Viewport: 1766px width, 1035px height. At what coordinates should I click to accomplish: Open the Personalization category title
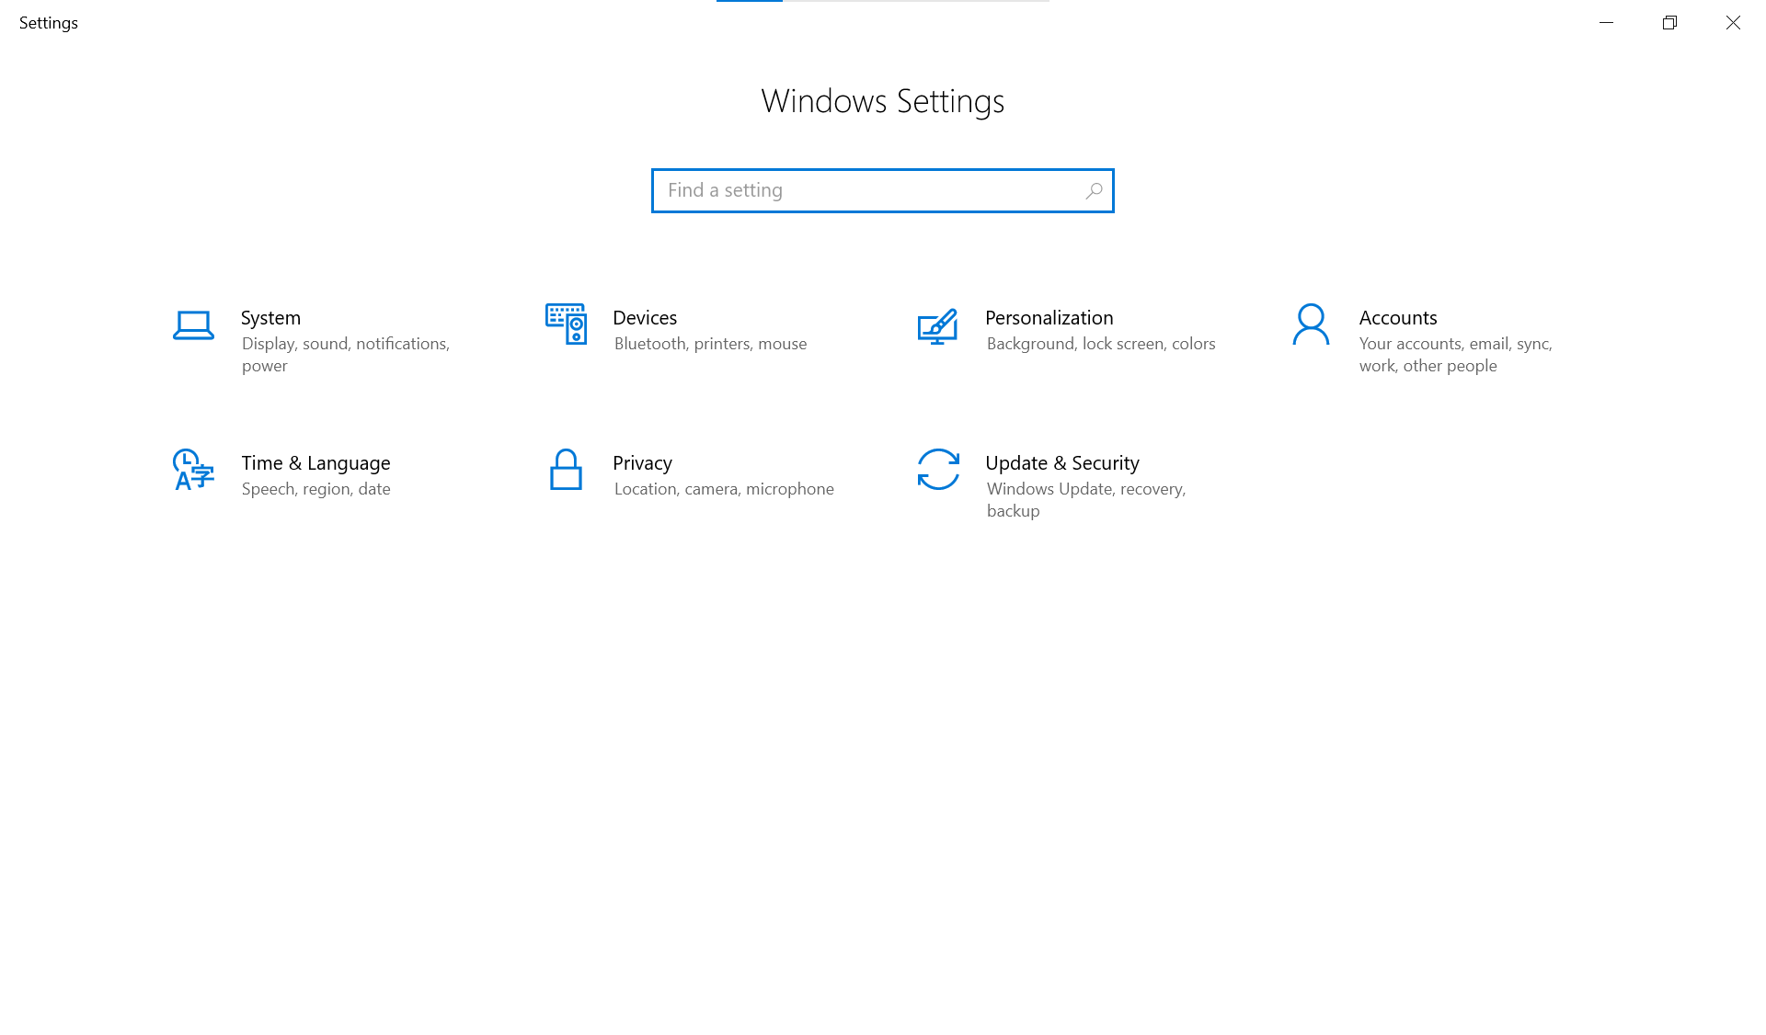pos(1049,318)
